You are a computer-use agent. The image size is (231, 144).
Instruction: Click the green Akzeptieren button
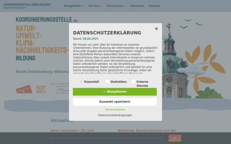click(x=115, y=92)
